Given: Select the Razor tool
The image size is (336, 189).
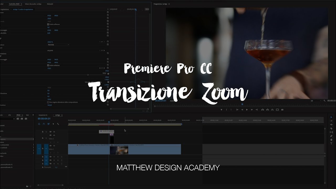Looking at the screenshot, I should click(331, 129).
